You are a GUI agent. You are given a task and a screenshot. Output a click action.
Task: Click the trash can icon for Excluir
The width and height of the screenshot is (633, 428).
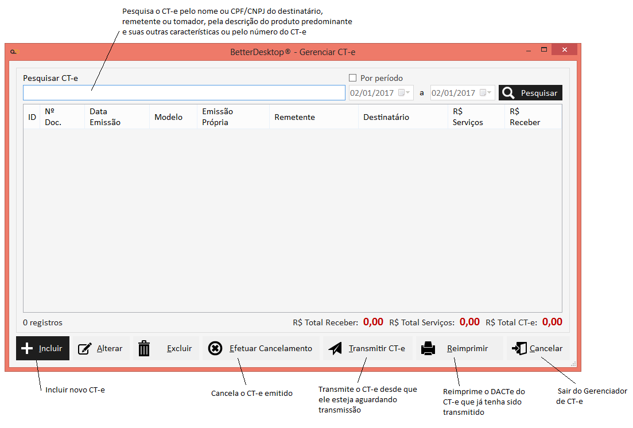click(144, 348)
